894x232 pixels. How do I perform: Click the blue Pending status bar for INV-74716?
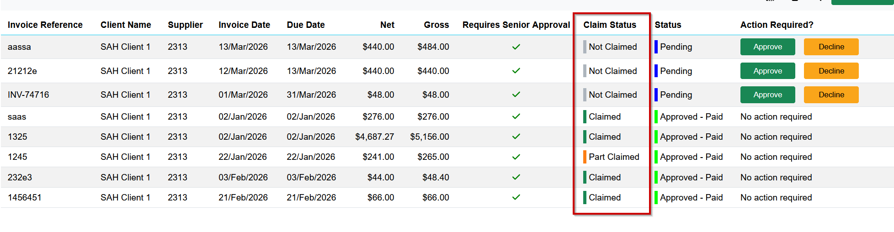(656, 95)
